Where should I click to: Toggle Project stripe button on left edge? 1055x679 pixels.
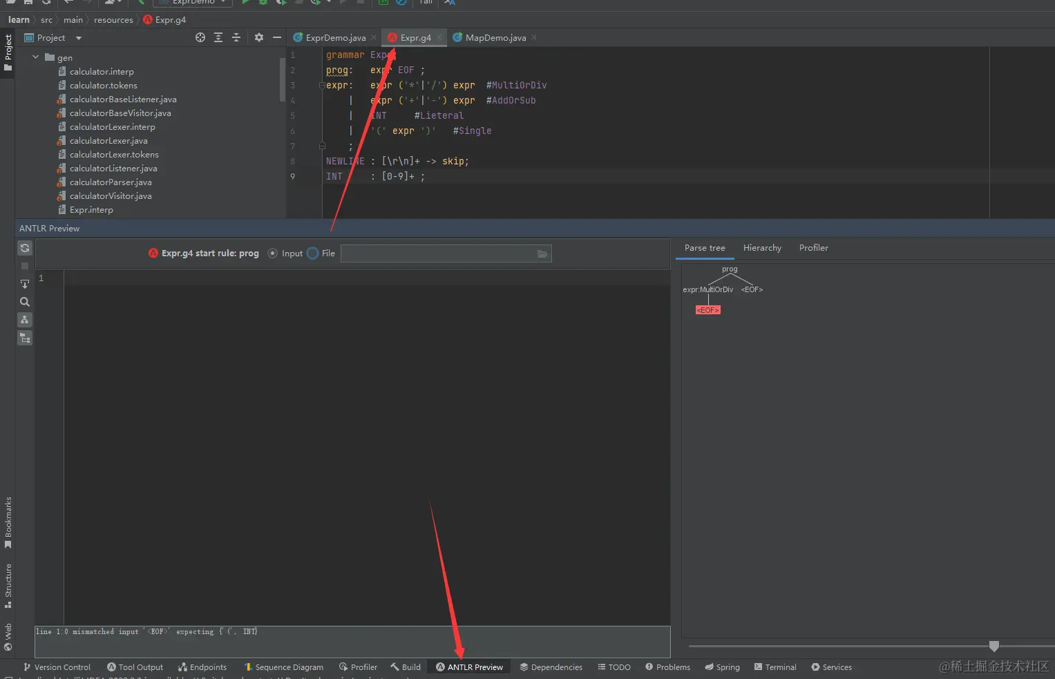pos(8,53)
